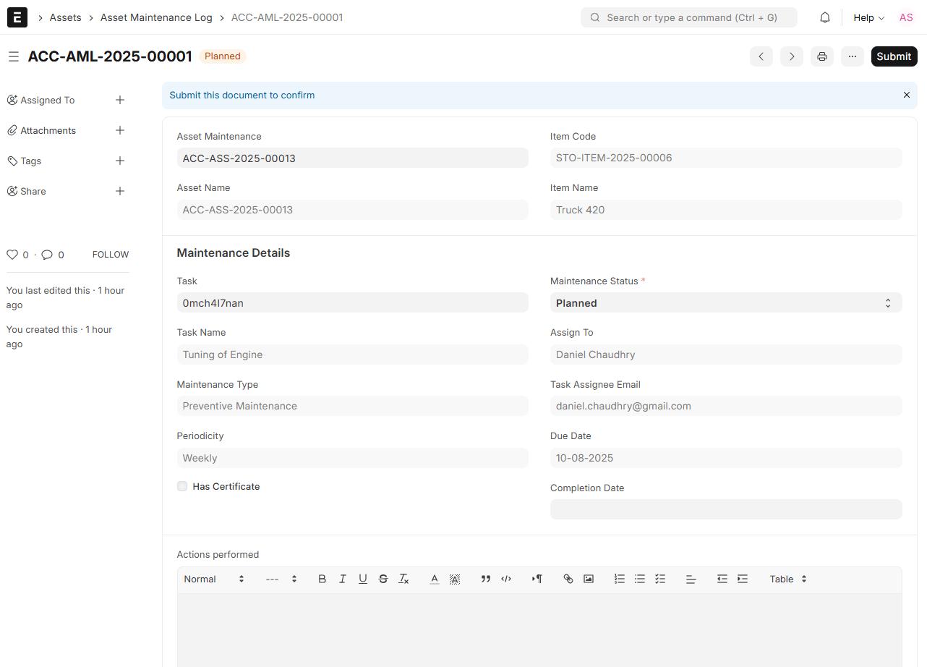Start an ordered numbered list

(x=620, y=579)
